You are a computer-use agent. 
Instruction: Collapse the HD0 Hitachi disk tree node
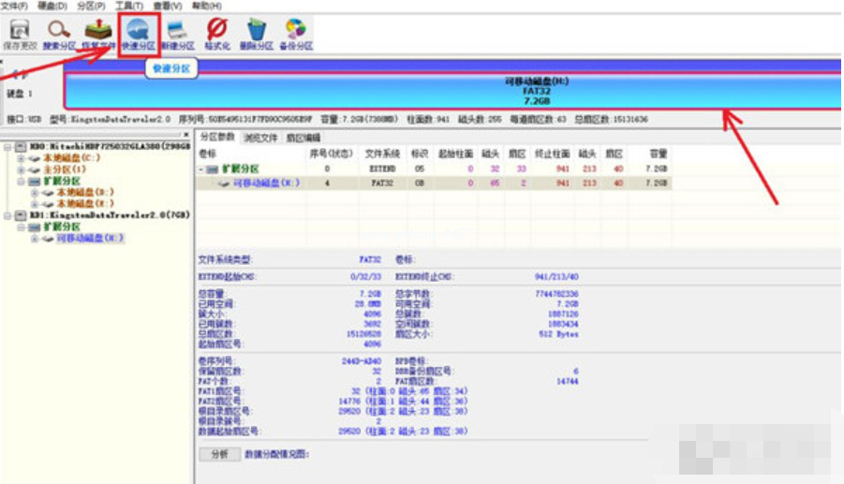(7, 147)
